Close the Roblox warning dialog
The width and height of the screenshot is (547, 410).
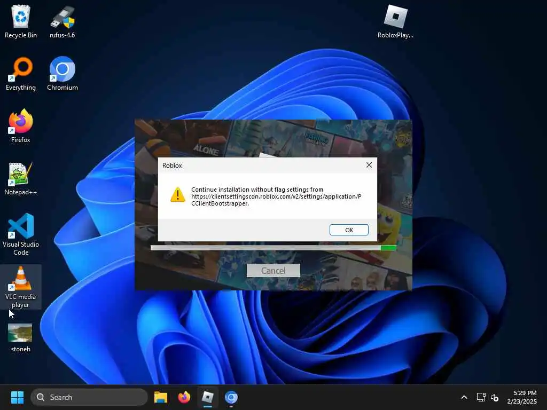point(369,165)
